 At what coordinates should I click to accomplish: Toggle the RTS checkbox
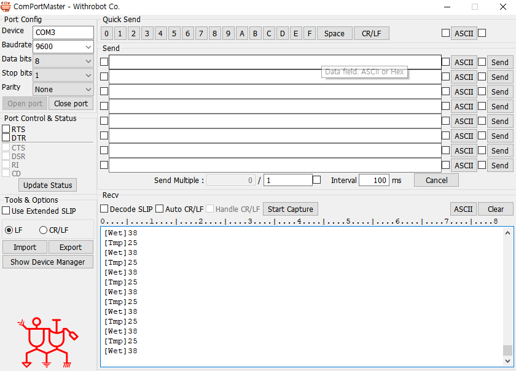coord(6,129)
